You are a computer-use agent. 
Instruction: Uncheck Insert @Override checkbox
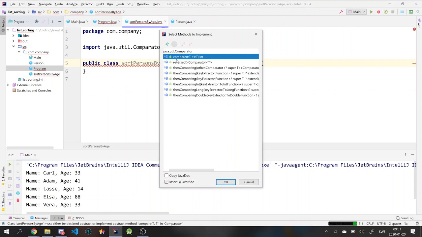point(166,182)
